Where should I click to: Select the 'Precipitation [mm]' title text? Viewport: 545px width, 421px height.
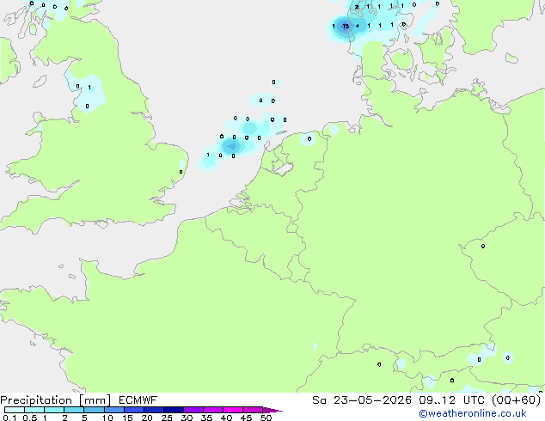[x=56, y=400]
